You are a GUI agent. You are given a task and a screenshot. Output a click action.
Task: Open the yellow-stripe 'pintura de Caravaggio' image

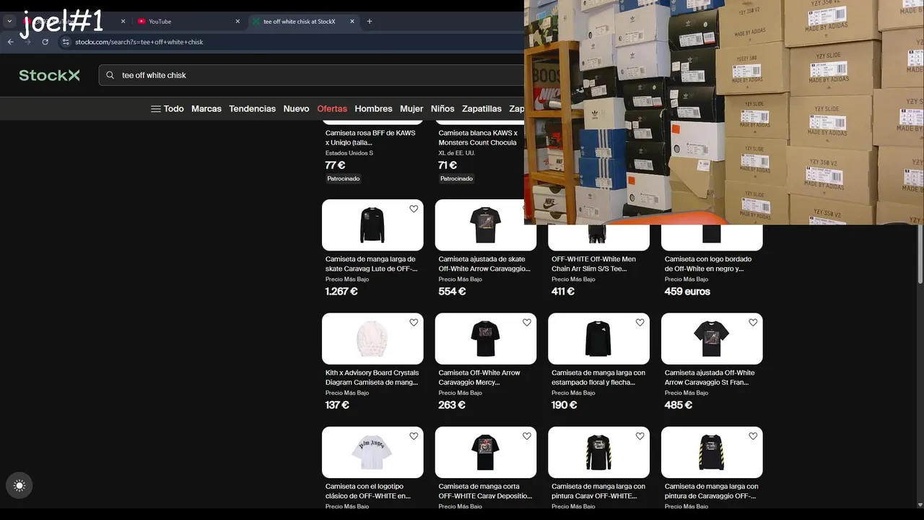(x=712, y=452)
